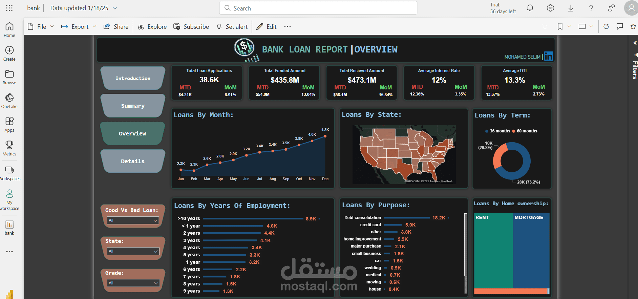The image size is (638, 299).
Task: Open OneLake in the left sidebar
Action: click(x=9, y=101)
